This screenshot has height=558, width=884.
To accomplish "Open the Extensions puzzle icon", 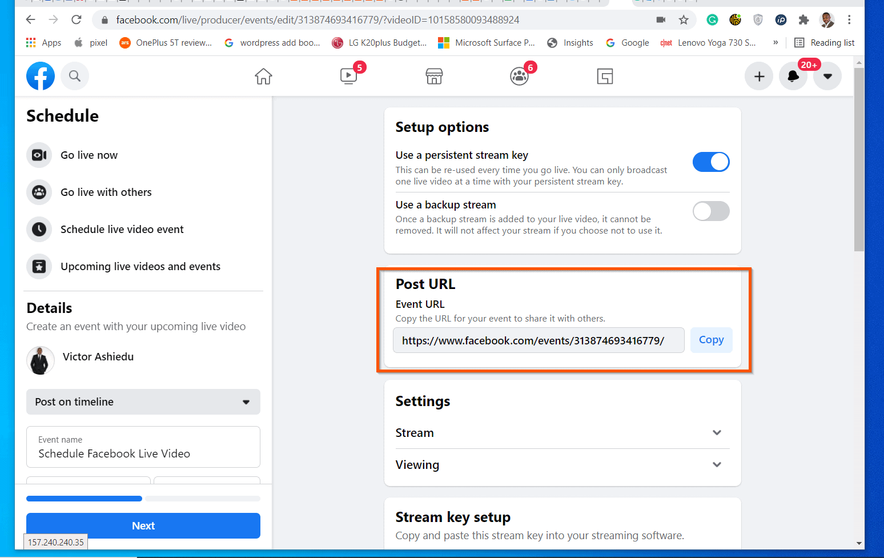I will 803,20.
